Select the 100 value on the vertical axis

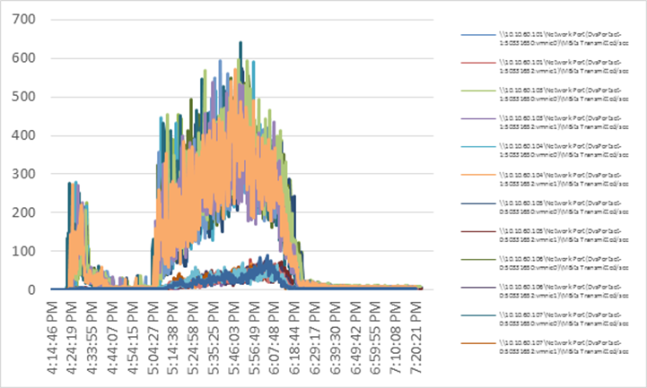point(23,251)
